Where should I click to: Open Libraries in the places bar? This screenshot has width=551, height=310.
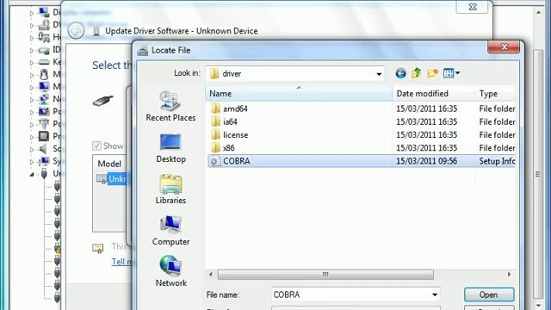[x=170, y=189]
